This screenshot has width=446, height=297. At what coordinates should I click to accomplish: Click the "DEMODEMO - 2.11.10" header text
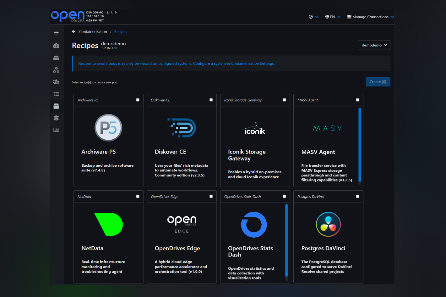[101, 13]
